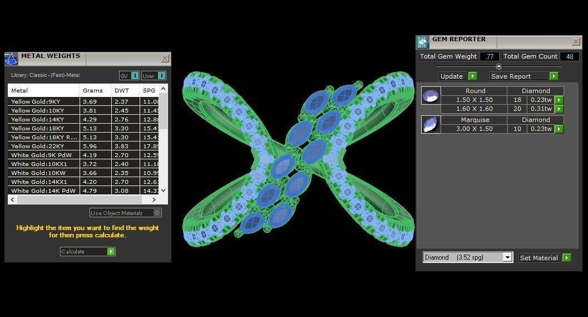Select the White Gold:14KX1 row
The image size is (588, 317).
click(83, 182)
